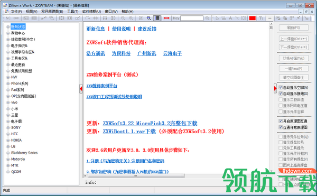This screenshot has height=196, width=317.
Task: Expand the SONY tree node
Action: click(x=8, y=127)
